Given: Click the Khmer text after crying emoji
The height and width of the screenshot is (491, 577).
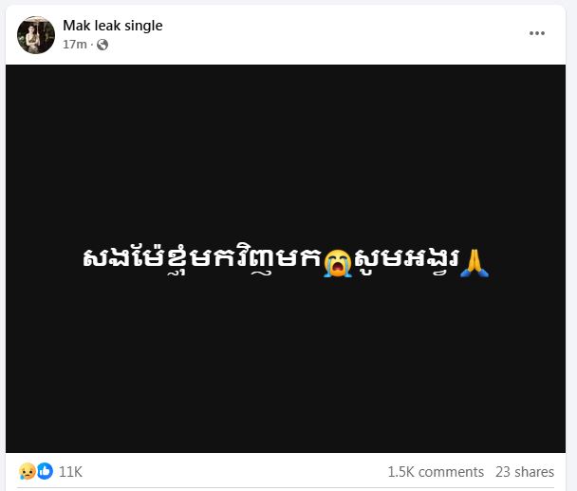Looking at the screenshot, I should (406, 260).
